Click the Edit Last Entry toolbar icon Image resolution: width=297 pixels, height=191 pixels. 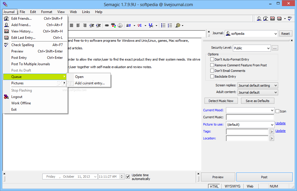click(x=279, y=19)
